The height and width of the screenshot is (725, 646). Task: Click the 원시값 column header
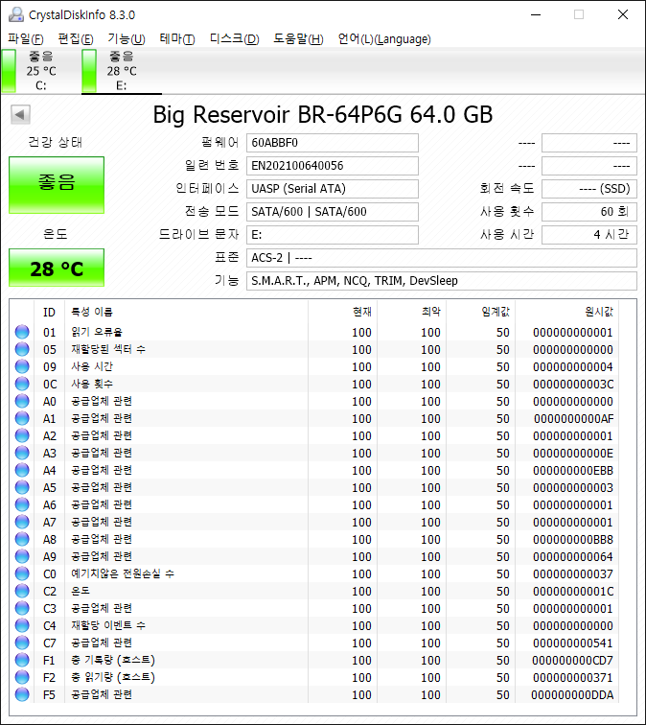(x=598, y=312)
